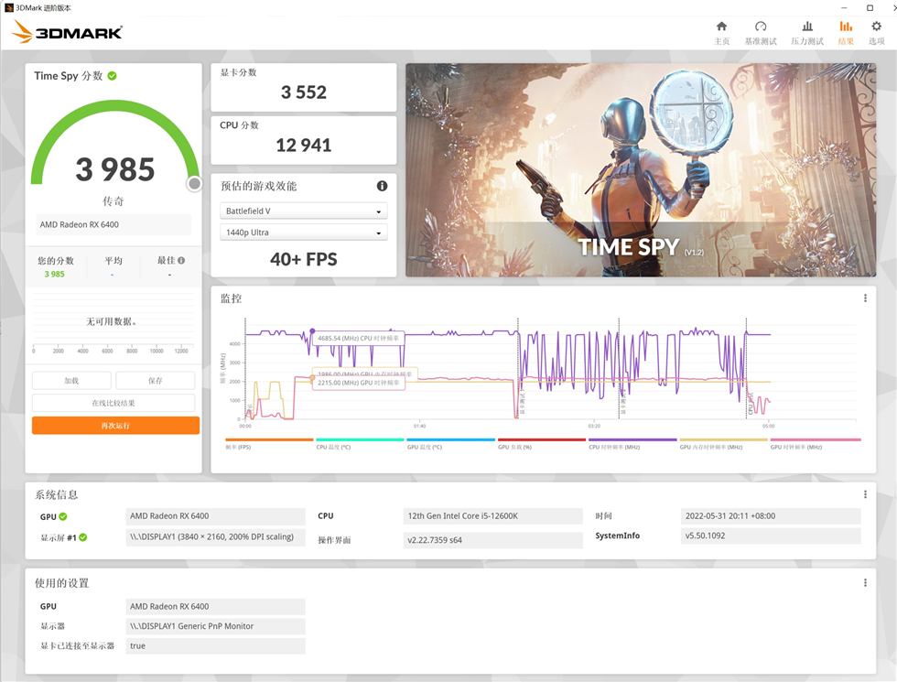This screenshot has height=682, width=897.
Task: Click the green check beside GPU in system info
Action: coord(63,516)
